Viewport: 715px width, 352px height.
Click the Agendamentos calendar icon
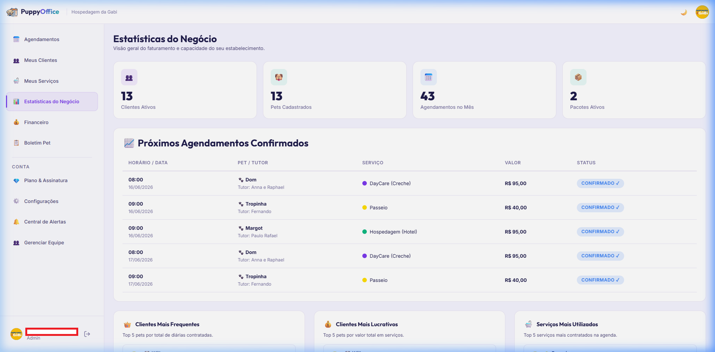coord(16,39)
